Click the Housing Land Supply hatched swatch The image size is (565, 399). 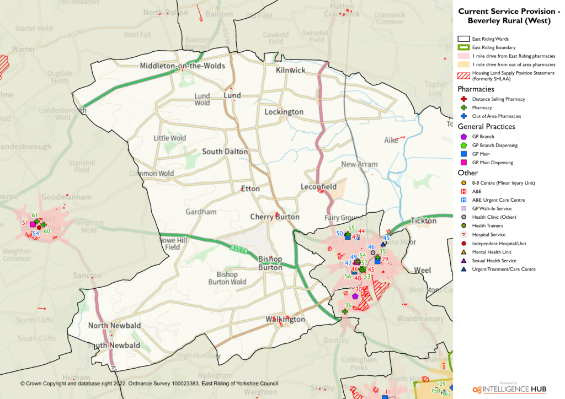point(463,76)
